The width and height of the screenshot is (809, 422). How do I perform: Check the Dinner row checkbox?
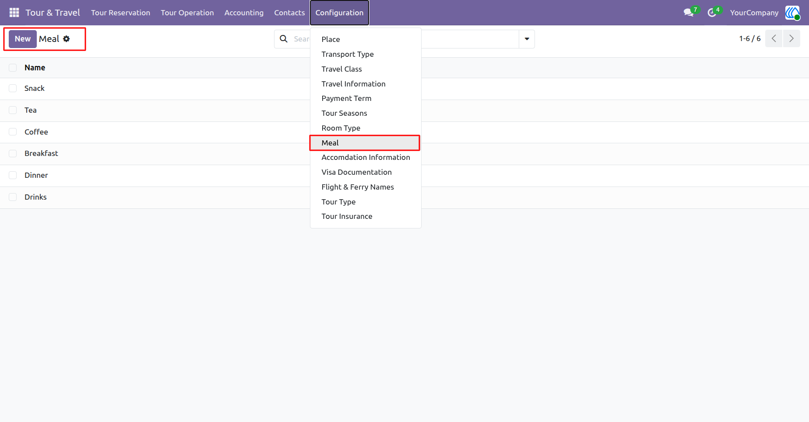tap(13, 175)
